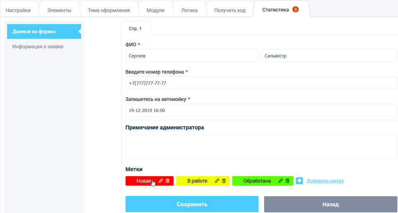Screen dimensions: 398x213
Task: Edit the yellow В работе label pencil
Action: click(x=217, y=181)
